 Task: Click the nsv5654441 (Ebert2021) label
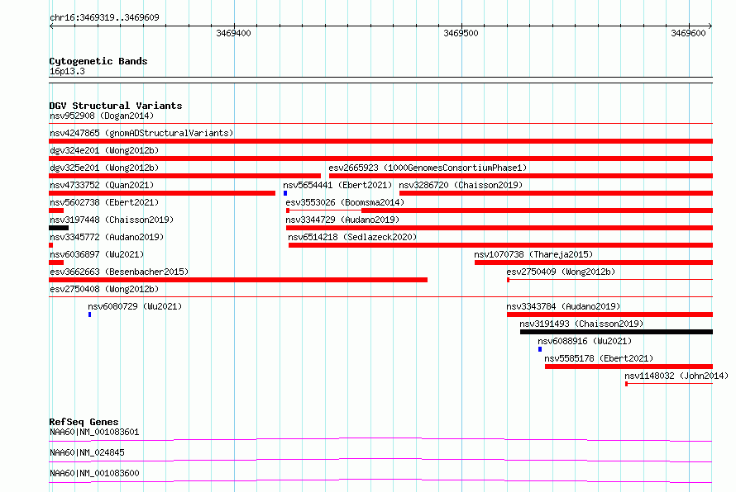pyautogui.click(x=337, y=185)
